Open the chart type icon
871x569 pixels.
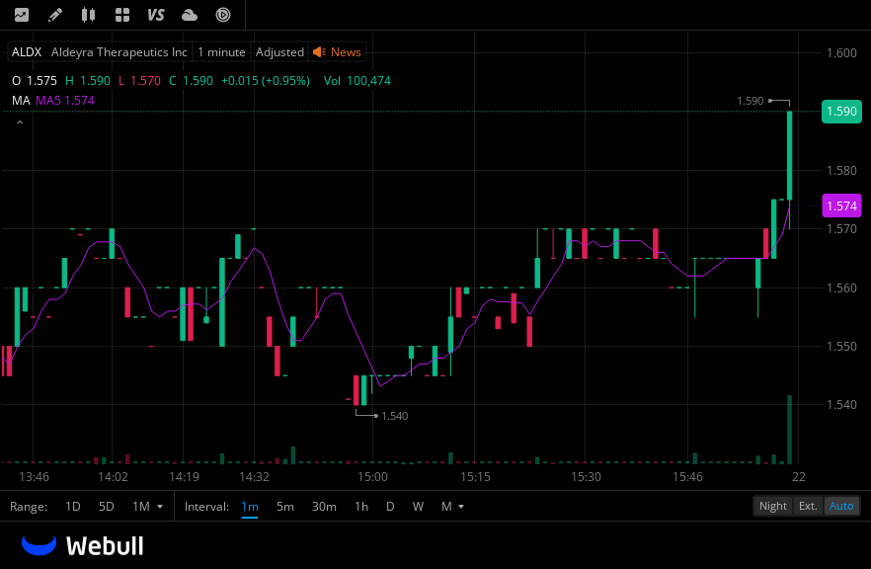pyautogui.click(x=22, y=15)
